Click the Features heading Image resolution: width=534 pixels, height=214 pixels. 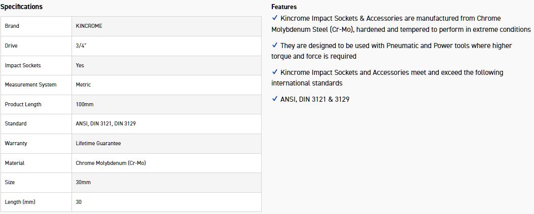pos(284,7)
